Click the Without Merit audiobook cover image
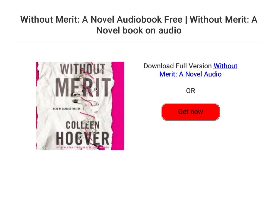 [80, 106]
